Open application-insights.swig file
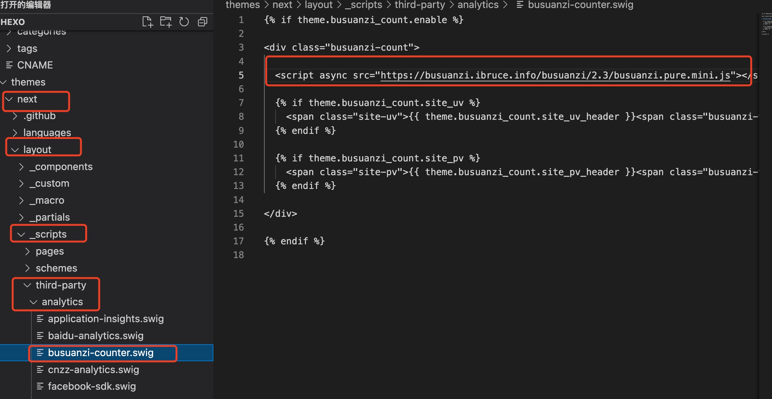772x399 pixels. click(x=106, y=319)
